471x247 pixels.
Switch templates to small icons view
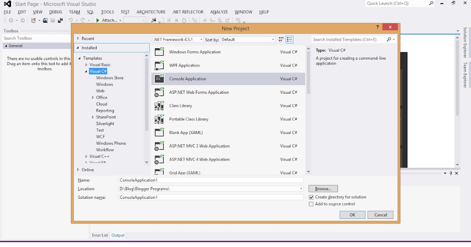click(281, 40)
